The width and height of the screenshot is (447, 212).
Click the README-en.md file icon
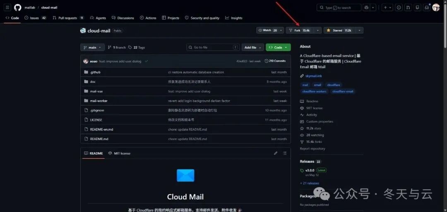[86, 129]
